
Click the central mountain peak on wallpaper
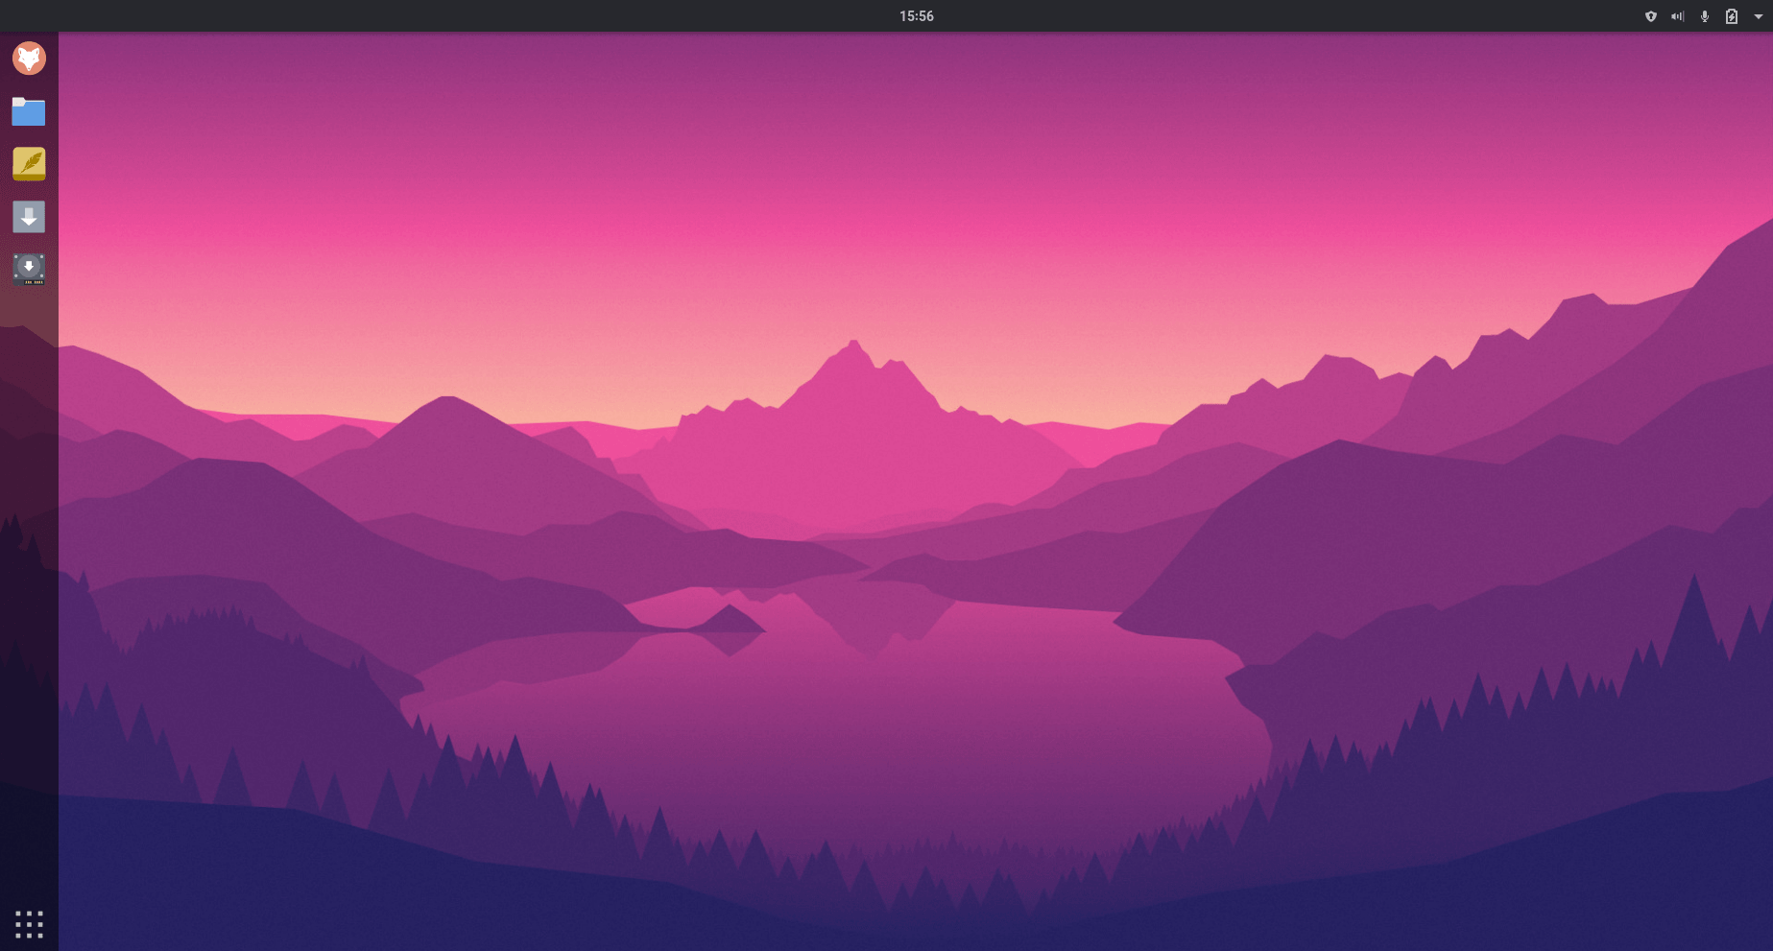tap(853, 350)
